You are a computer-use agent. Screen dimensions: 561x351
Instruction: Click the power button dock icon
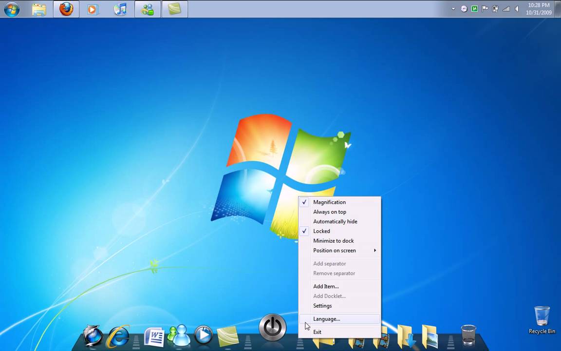coord(273,328)
